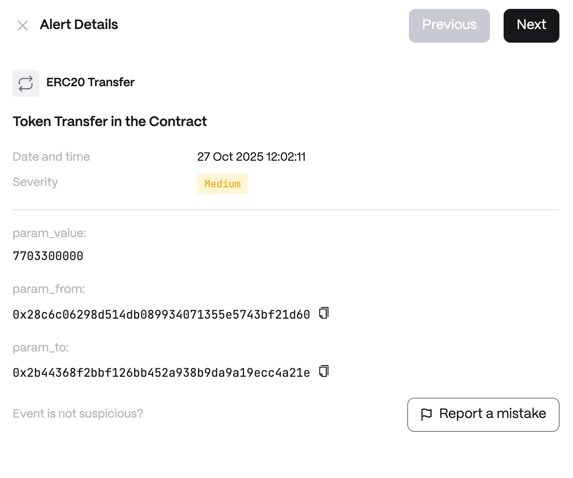Viewport: 573px width, 478px height.
Task: Go to the Previous alert
Action: (x=449, y=25)
